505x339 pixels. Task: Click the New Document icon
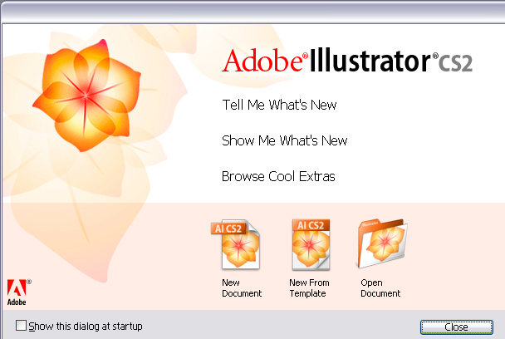click(236, 244)
